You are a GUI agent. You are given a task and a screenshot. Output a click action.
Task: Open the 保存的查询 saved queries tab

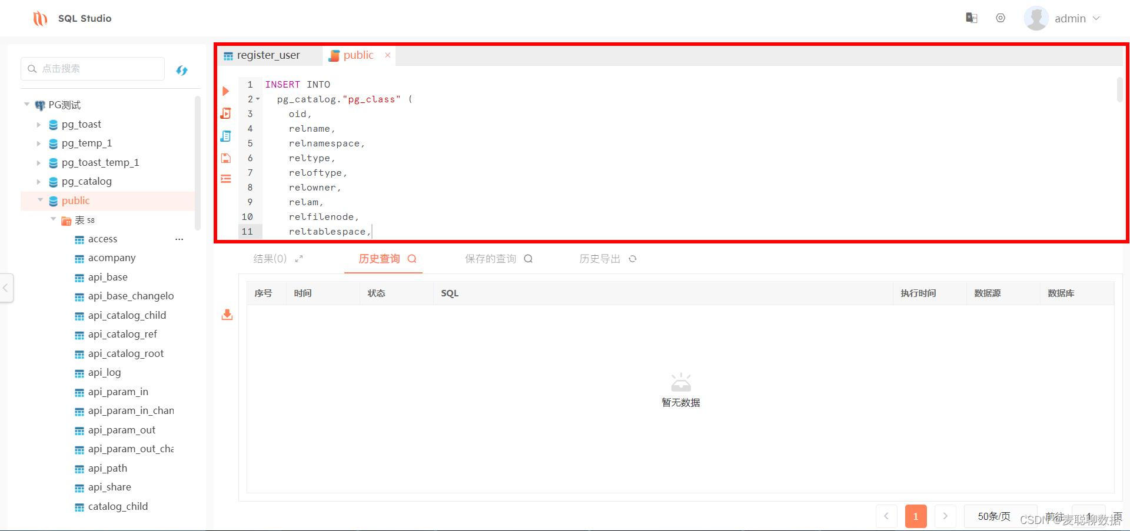[490, 259]
